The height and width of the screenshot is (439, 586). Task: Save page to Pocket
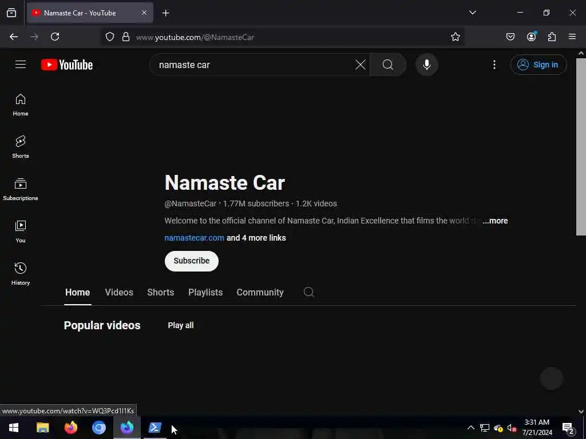click(x=510, y=37)
